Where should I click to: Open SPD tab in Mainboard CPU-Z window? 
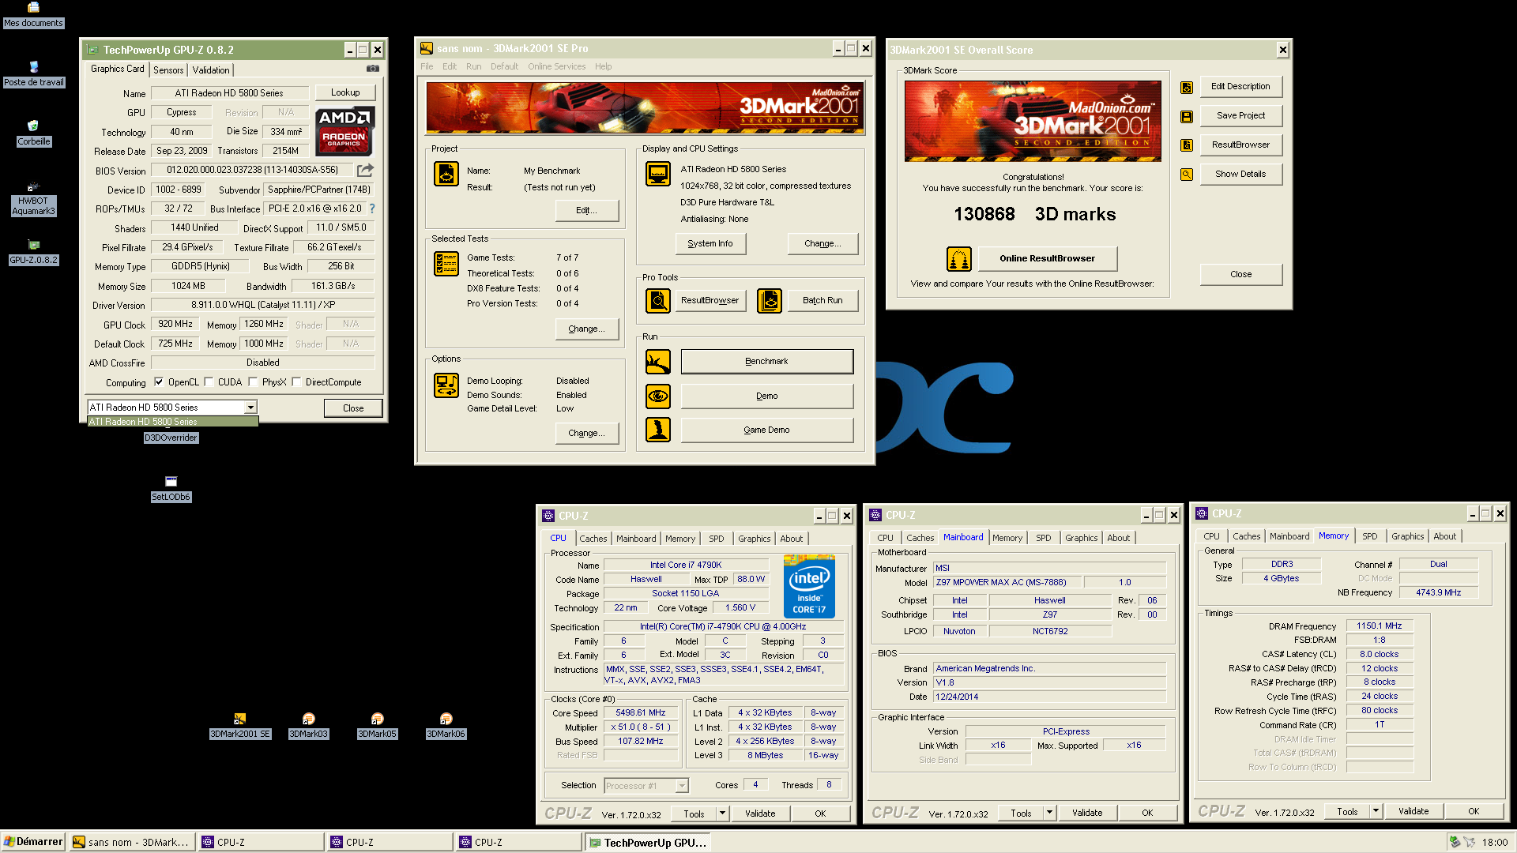pos(1044,538)
